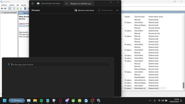Open the notifications bell icon
The image size is (185, 104).
(181, 101)
